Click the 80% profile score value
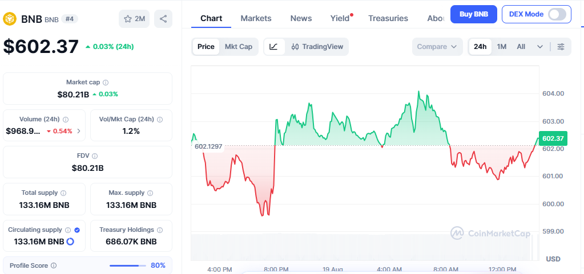The image size is (584, 274). click(158, 265)
